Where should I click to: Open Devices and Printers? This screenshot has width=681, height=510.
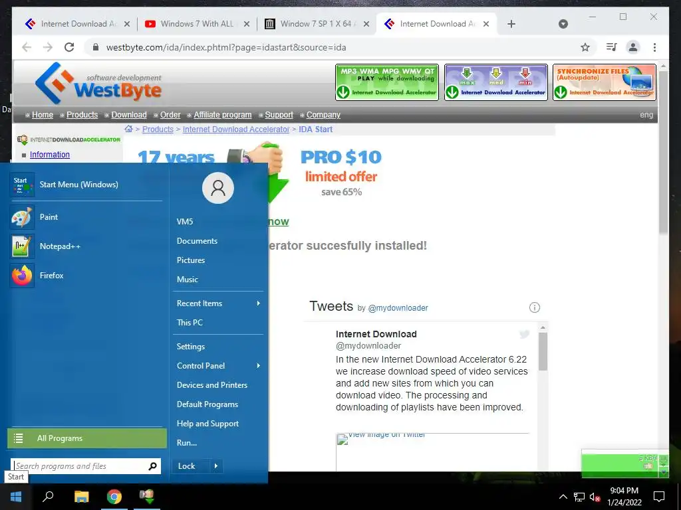point(212,384)
